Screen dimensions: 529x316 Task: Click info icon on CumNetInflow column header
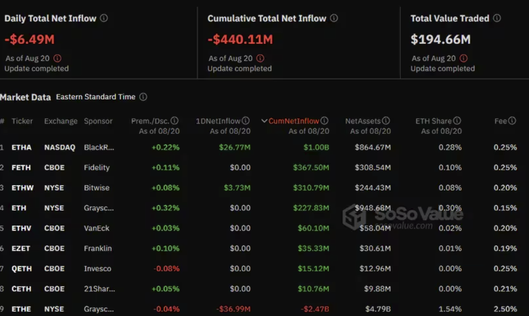pyautogui.click(x=324, y=121)
